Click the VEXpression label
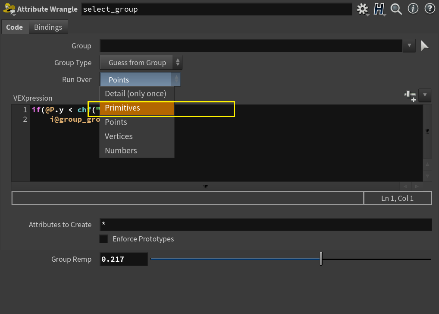The height and width of the screenshot is (314, 439). click(33, 98)
